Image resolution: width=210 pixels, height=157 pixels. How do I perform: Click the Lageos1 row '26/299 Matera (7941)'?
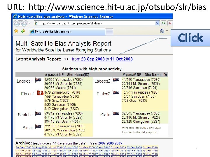pos(60,88)
